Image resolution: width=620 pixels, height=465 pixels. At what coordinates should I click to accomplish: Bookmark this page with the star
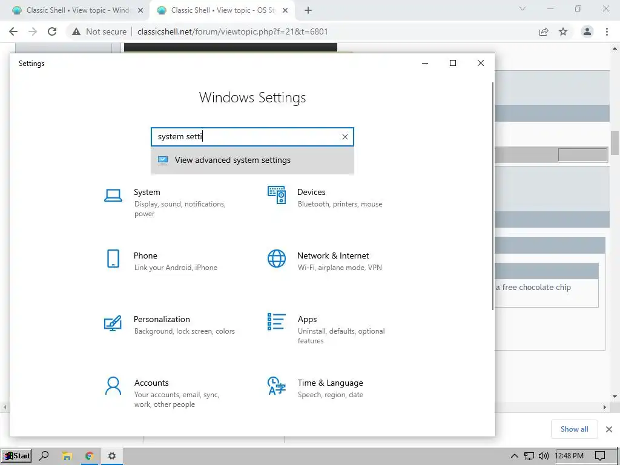coord(563,31)
